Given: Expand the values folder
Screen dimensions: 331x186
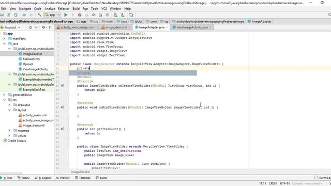Looking at the screenshot, I should point(9,135).
